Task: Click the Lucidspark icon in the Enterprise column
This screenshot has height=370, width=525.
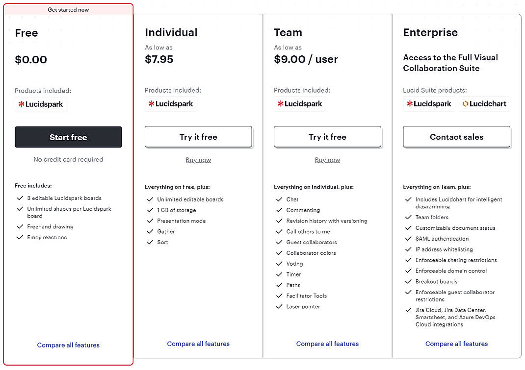Action: point(429,103)
